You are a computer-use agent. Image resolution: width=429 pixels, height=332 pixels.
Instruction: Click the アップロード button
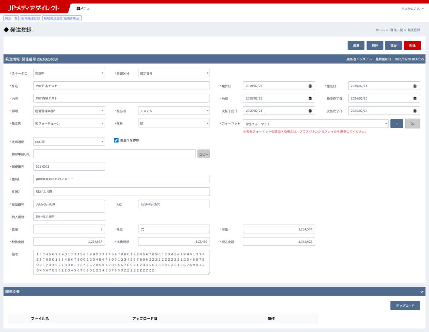point(405,306)
